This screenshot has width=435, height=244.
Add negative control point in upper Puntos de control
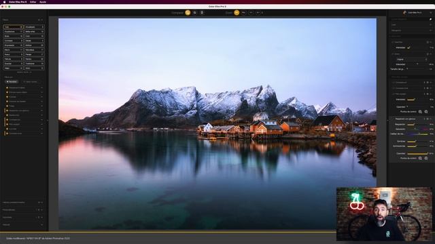(x=426, y=112)
